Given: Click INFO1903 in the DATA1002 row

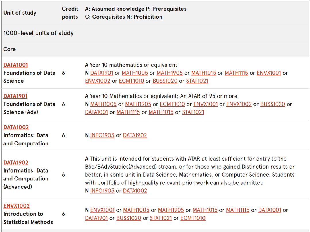Looking at the screenshot, I should 102,135.
